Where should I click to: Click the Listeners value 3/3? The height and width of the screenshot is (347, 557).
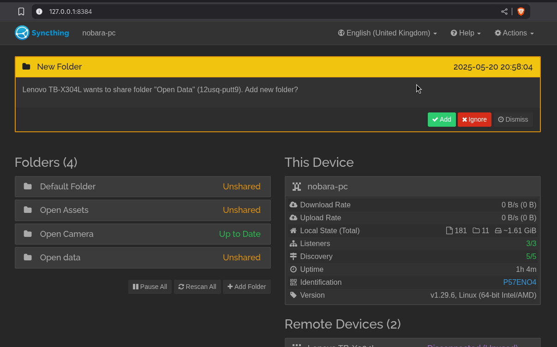click(x=531, y=243)
